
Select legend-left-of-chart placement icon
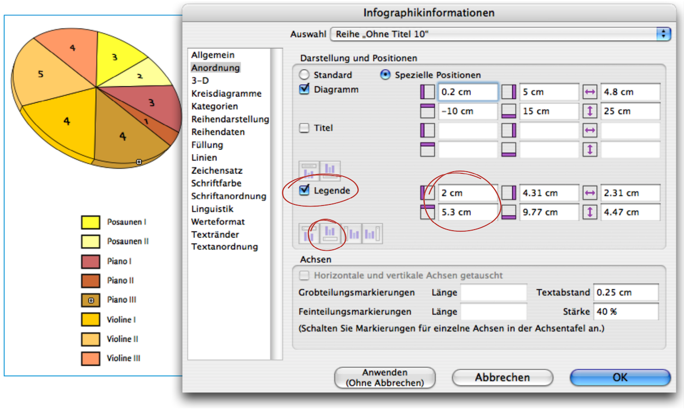[352, 234]
